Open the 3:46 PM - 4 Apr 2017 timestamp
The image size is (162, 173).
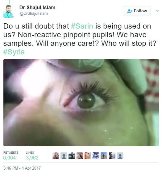point(22,168)
